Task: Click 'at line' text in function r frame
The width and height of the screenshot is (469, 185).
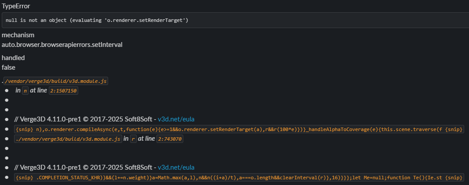Action: [x=147, y=139]
